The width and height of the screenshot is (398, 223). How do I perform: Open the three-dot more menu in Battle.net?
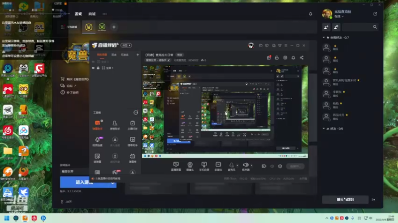(104, 14)
